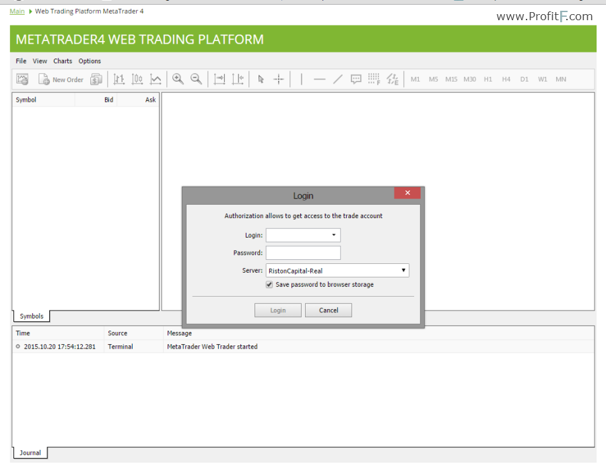Draw a vertical line tool
The height and width of the screenshot is (468, 606).
(x=302, y=79)
